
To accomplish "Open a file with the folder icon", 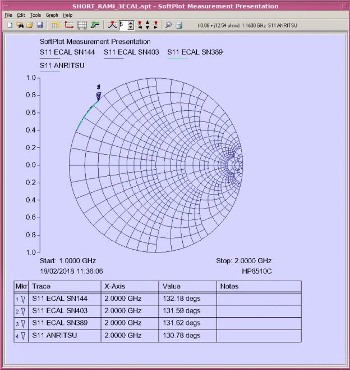I will 30,25.
